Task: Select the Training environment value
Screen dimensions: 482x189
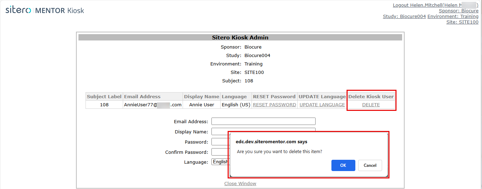Action: [x=253, y=64]
